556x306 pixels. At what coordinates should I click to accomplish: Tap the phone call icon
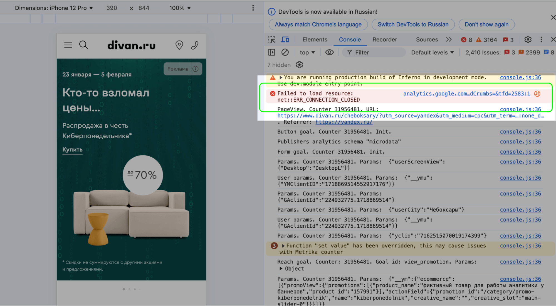click(195, 45)
